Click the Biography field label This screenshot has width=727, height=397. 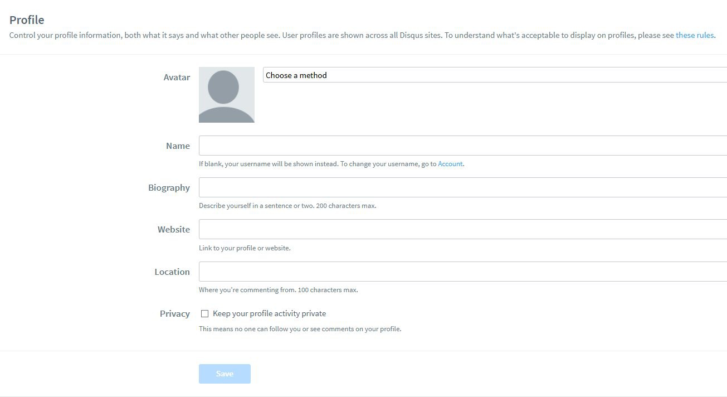[x=169, y=188]
